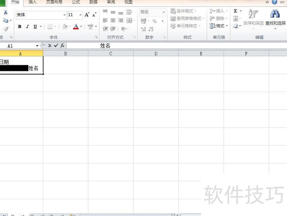Align text to vertical middle

113,12
